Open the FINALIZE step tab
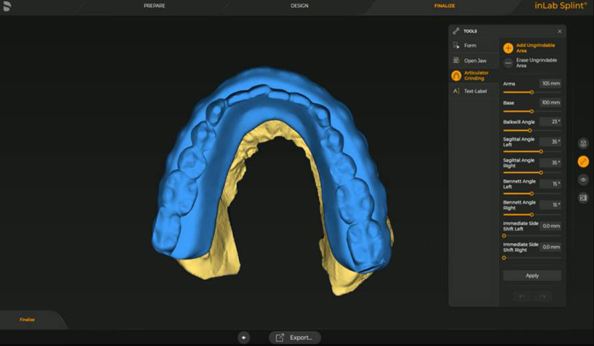The height and width of the screenshot is (346, 594). point(444,6)
